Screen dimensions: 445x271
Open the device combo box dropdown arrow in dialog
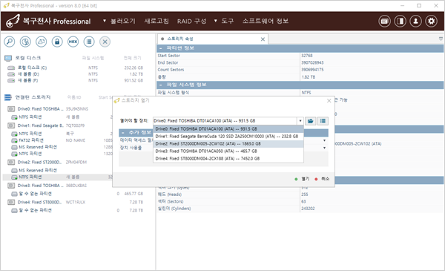coord(300,121)
